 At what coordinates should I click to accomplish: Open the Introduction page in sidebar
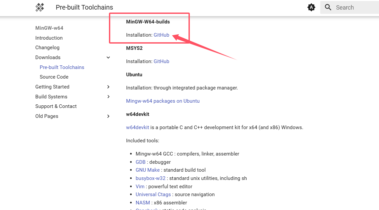(x=49, y=38)
